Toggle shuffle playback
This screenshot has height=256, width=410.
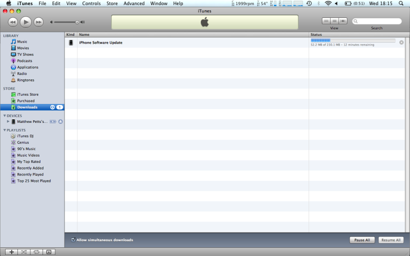tap(24, 252)
